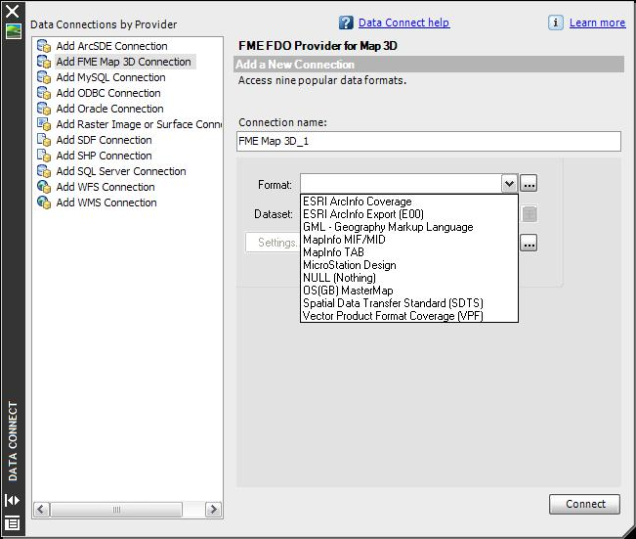Choose Add MySQL Connection

click(110, 77)
